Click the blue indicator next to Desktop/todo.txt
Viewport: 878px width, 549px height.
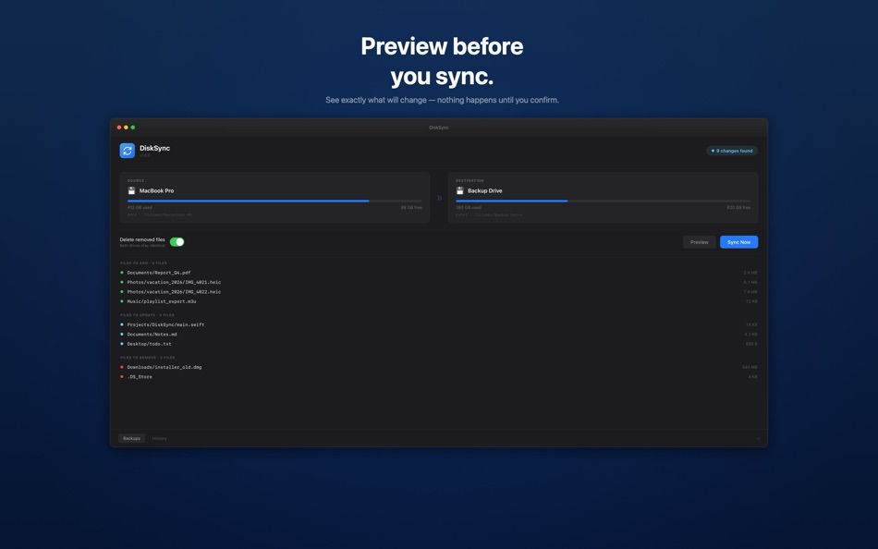click(x=122, y=342)
